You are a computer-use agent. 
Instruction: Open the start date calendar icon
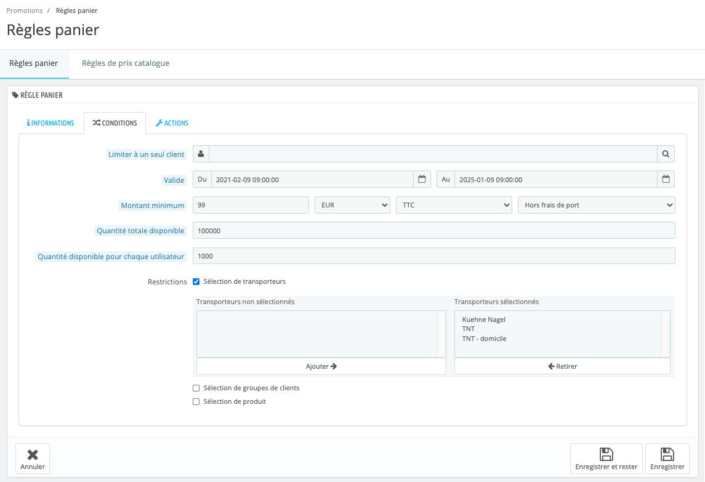click(x=422, y=179)
